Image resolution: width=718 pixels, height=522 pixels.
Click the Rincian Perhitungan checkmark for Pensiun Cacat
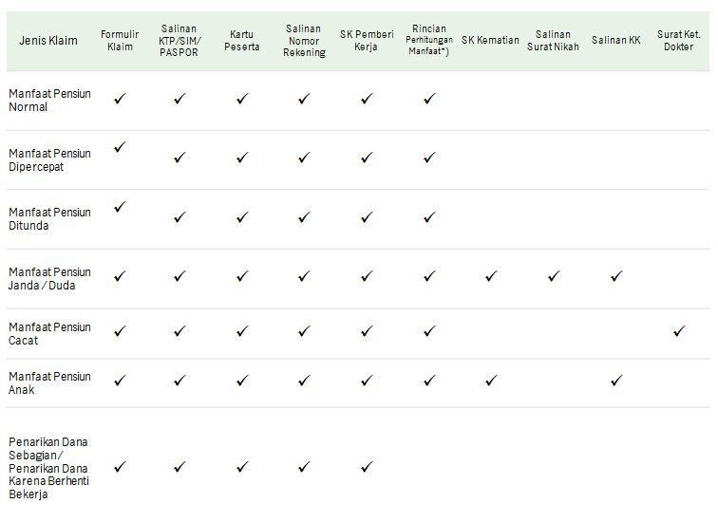coord(429,331)
